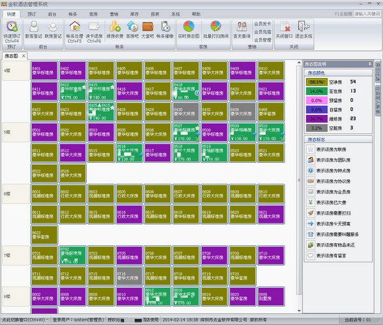Viewport: 383px width, 325px height.
Task: Click the 续房收费 coins icon
Action: click(115, 28)
